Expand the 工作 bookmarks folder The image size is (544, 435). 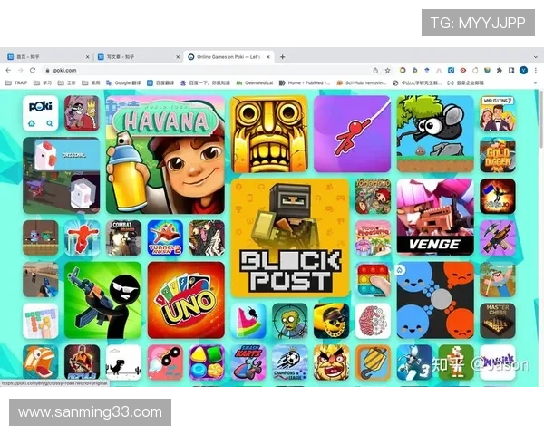(x=66, y=82)
